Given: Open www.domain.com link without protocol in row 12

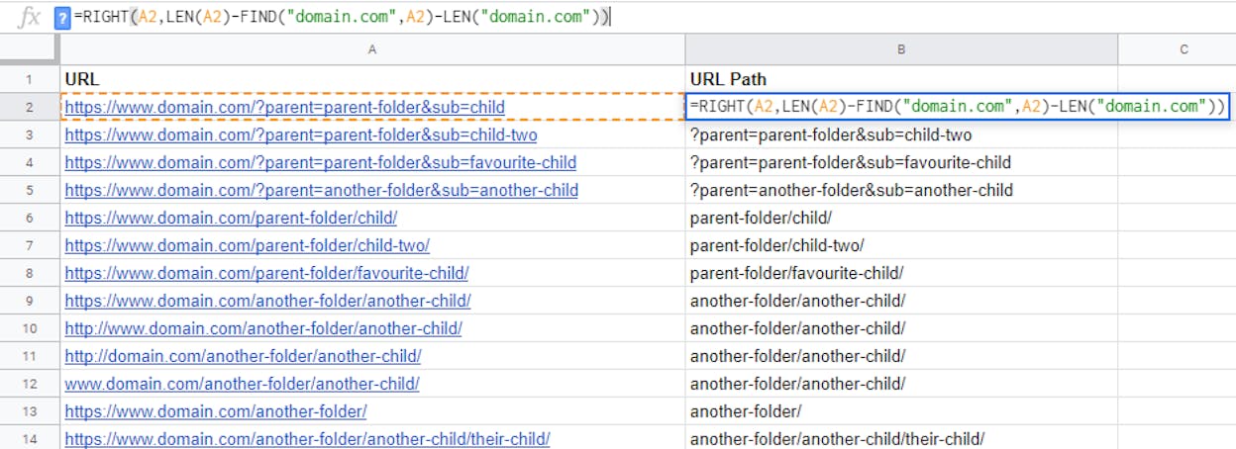Looking at the screenshot, I should 243,384.
